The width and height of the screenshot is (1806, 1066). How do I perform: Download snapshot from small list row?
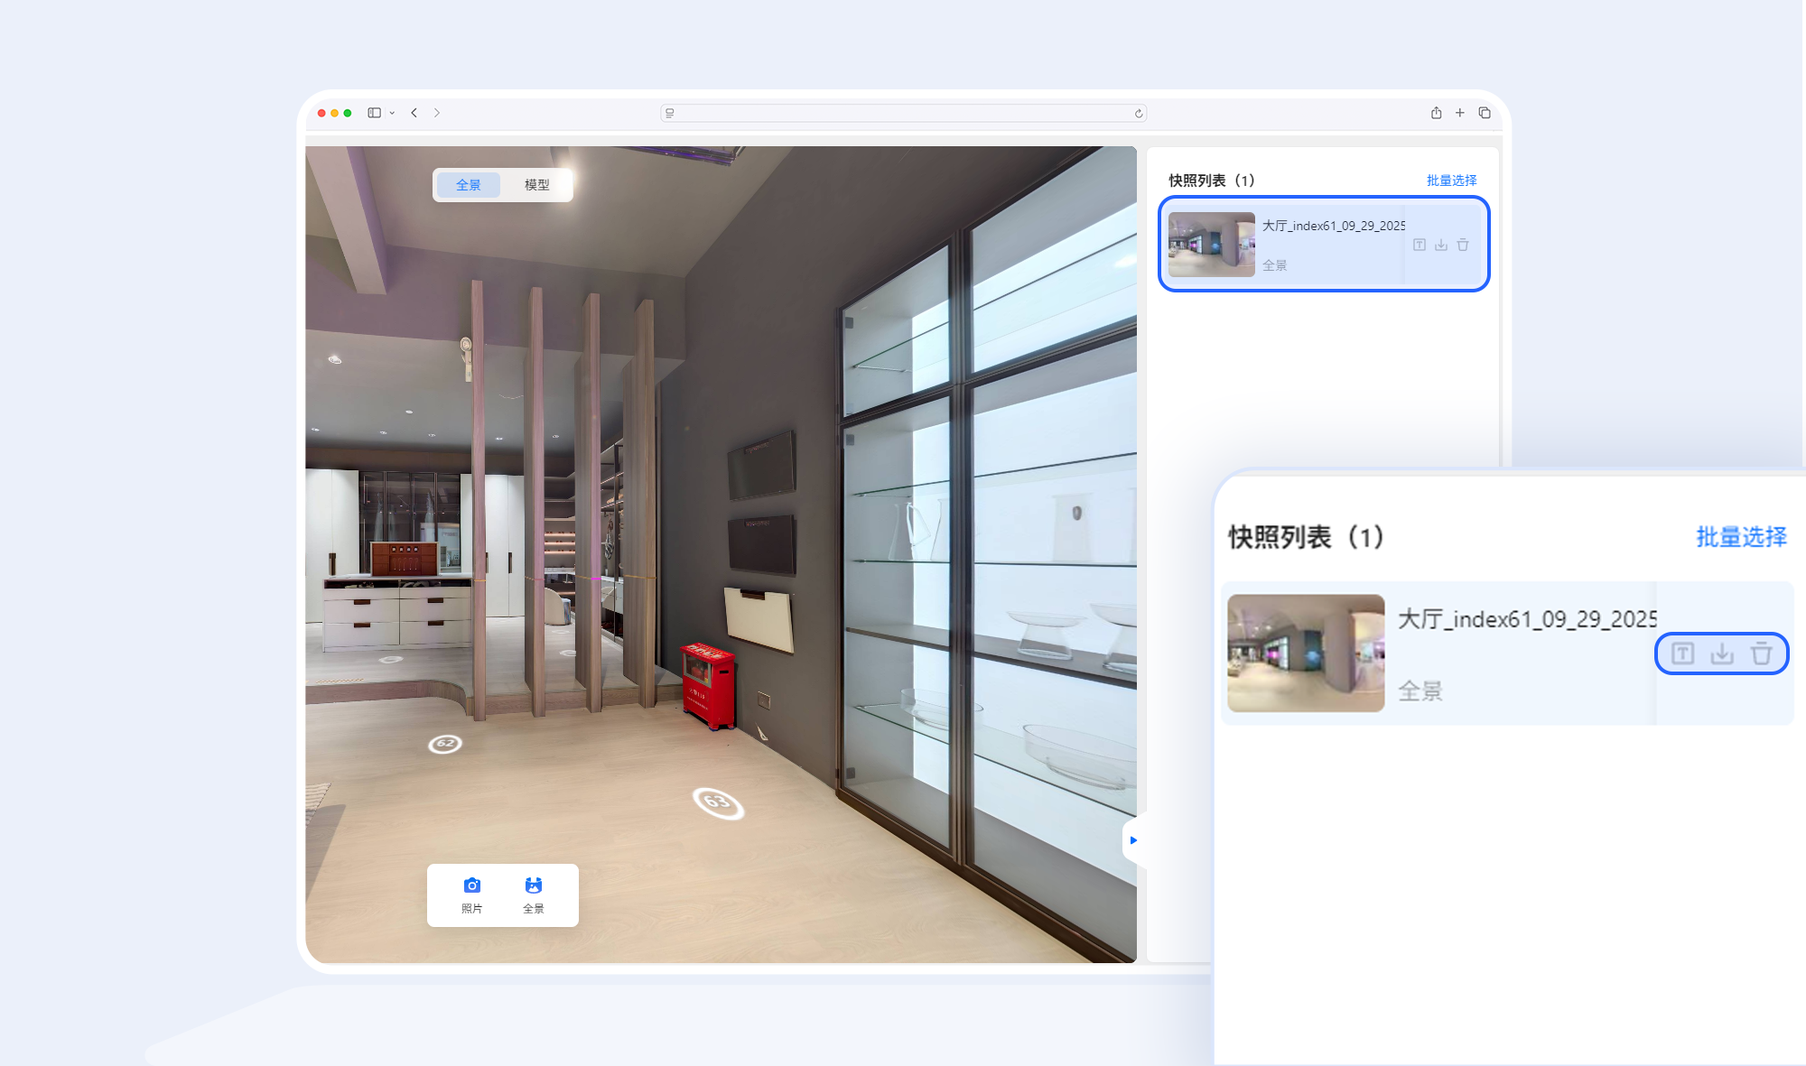pos(1441,246)
